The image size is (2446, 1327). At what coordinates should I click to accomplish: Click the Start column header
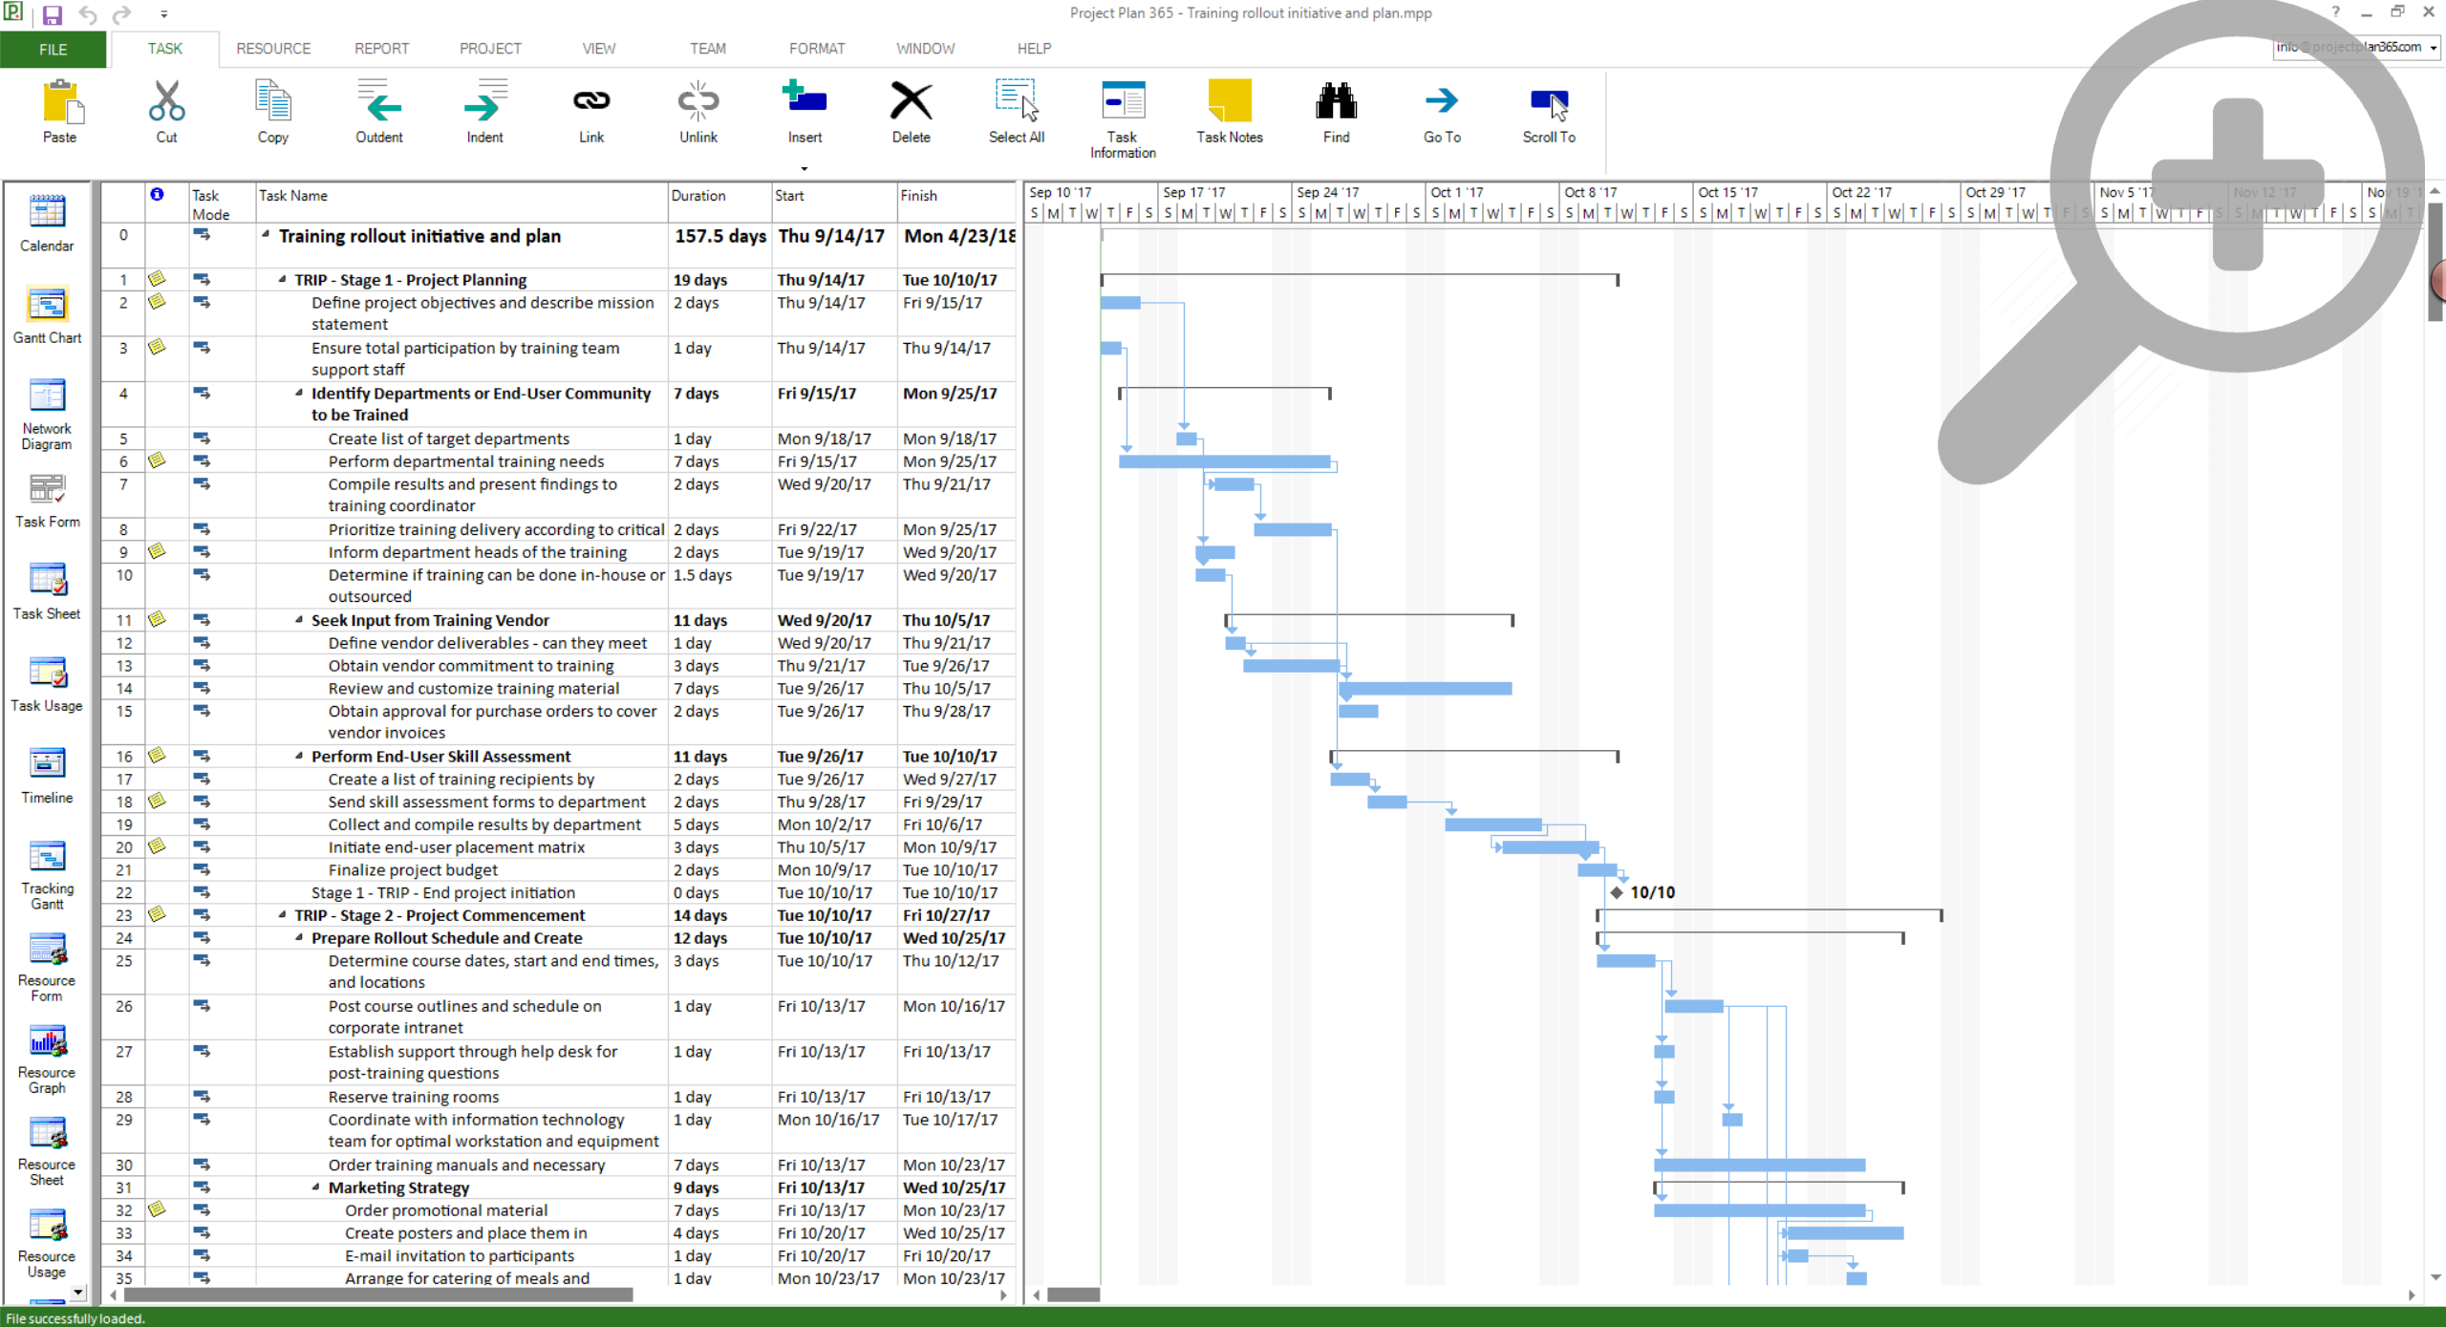[834, 203]
